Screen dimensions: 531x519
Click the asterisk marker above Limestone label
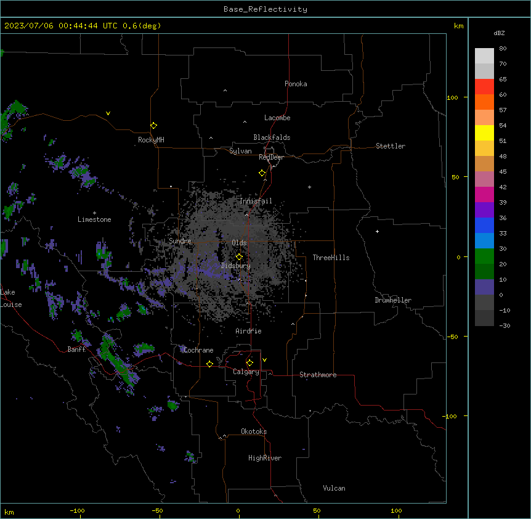pos(94,213)
